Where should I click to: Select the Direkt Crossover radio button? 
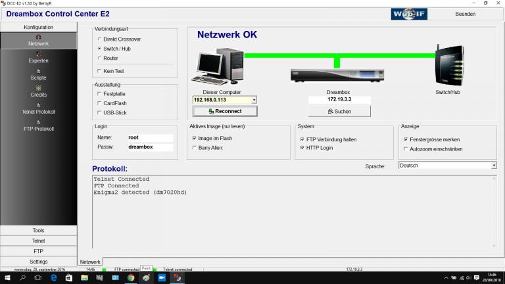tap(99, 39)
